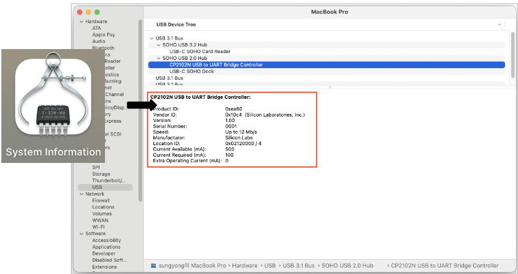Click the device tree vertical scrollbar
This screenshot has height=274, width=518.
[x=513, y=55]
